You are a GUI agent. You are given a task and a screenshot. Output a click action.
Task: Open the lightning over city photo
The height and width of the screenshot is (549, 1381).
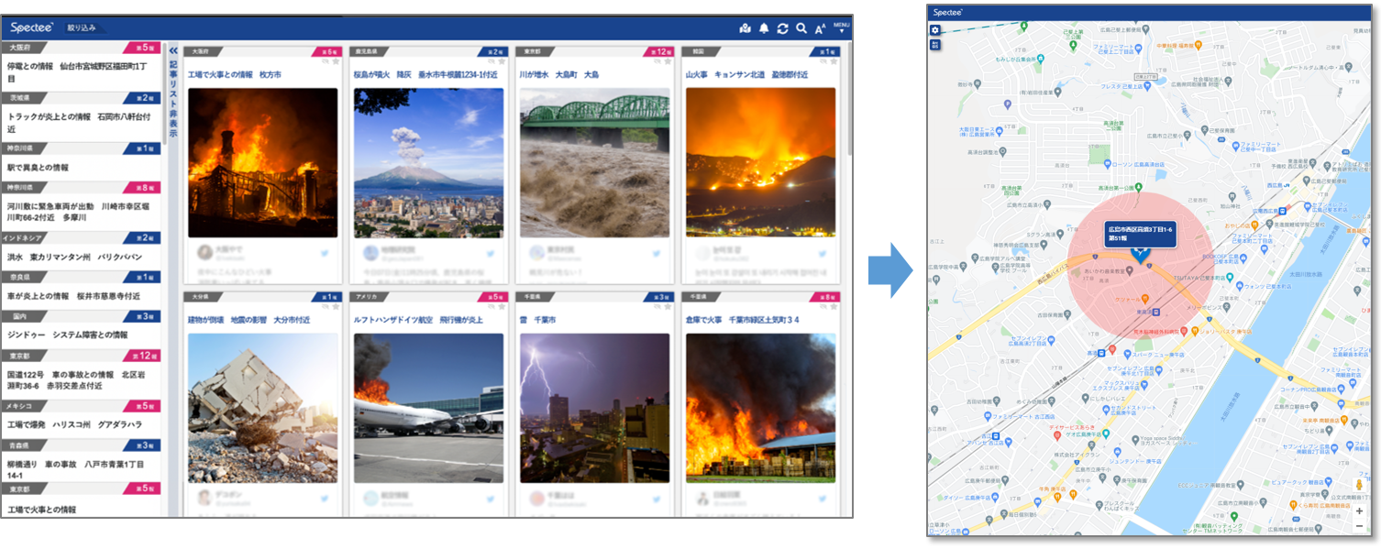point(594,408)
